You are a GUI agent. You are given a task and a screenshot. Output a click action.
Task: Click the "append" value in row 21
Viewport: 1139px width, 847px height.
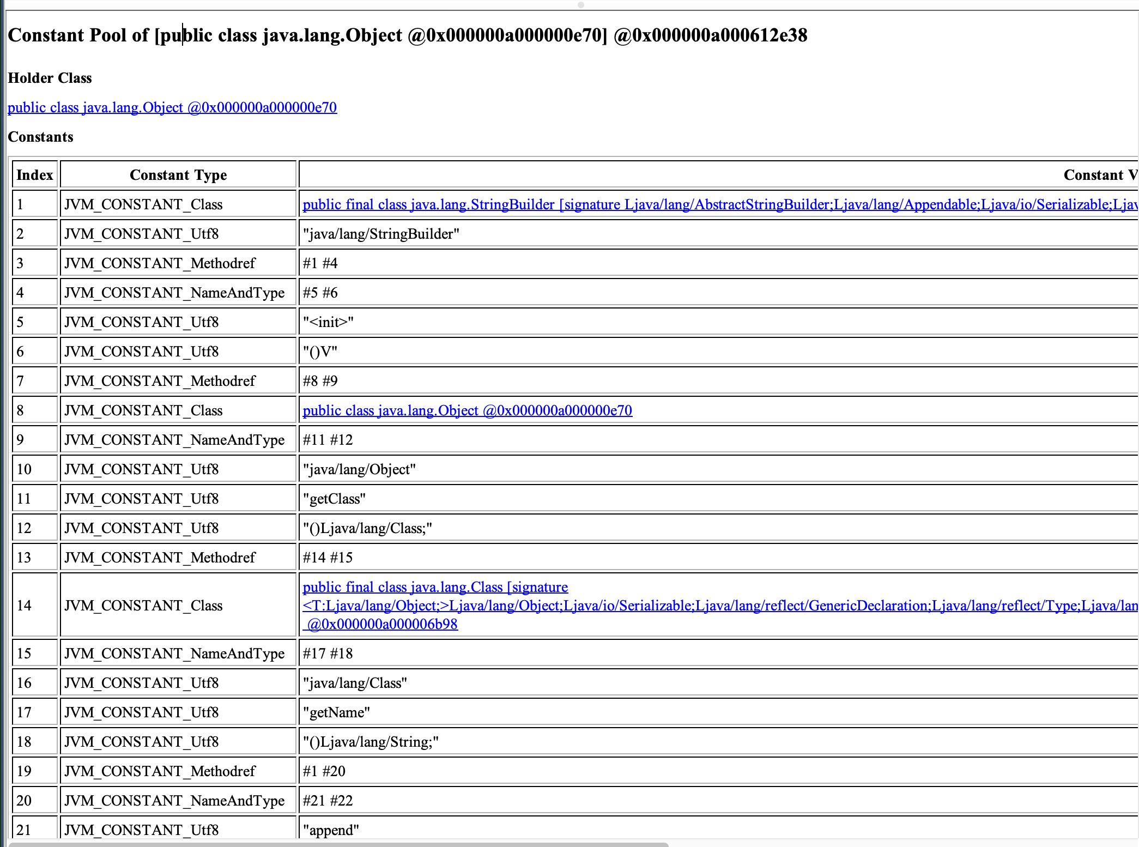pos(331,830)
